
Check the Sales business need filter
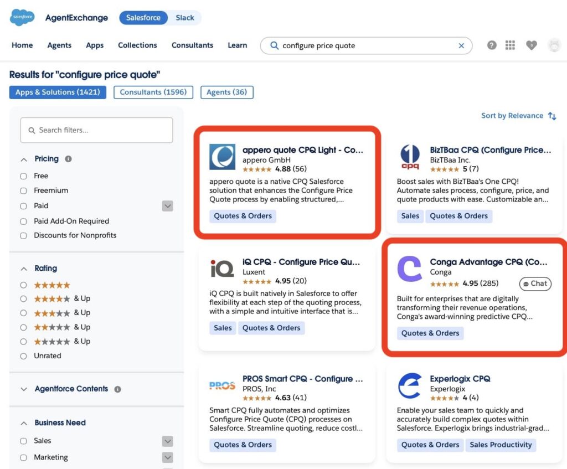click(x=23, y=441)
